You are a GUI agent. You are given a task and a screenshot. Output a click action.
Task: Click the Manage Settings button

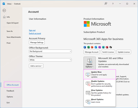(37, 42)
